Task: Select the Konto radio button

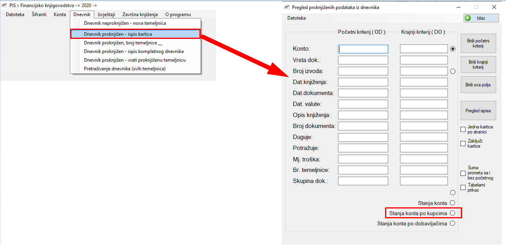Action: pos(453,49)
